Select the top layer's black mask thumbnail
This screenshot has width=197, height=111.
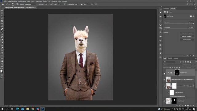point(177,73)
